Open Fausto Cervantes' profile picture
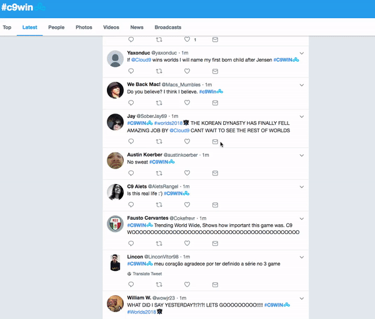The image size is (375, 319). pos(115,224)
